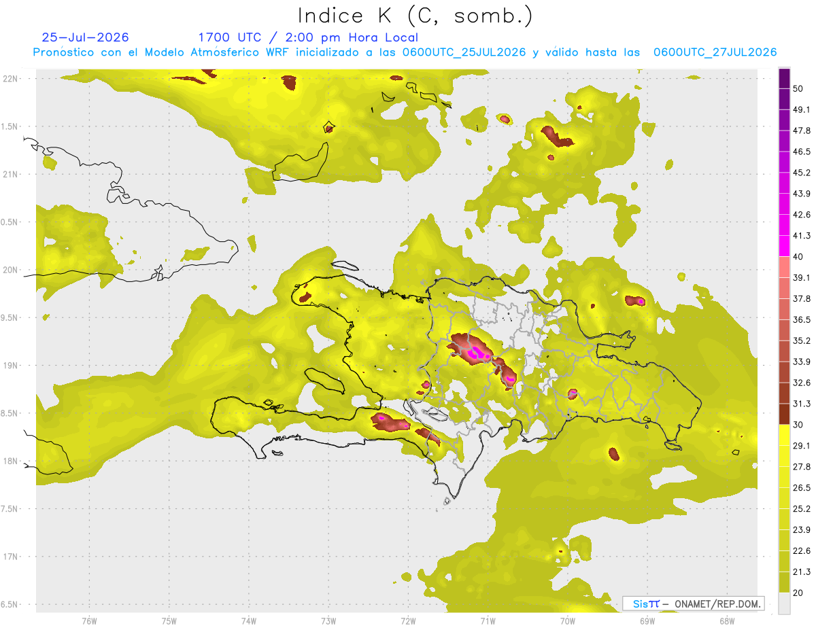Screen dimensions: 816x630
Task: Click the colorbar value "47.8"
Action: click(801, 130)
